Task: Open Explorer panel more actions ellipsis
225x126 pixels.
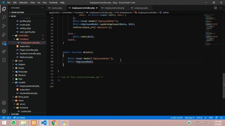Action: (x=42, y=8)
